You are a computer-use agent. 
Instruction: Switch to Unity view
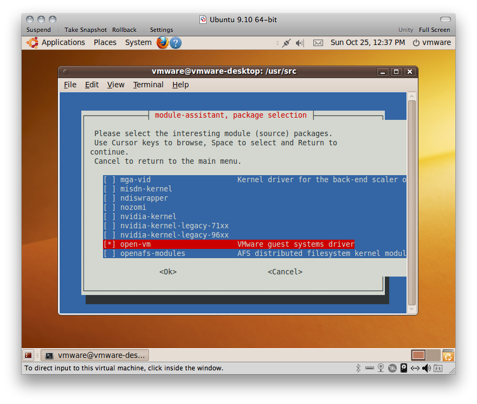(405, 30)
